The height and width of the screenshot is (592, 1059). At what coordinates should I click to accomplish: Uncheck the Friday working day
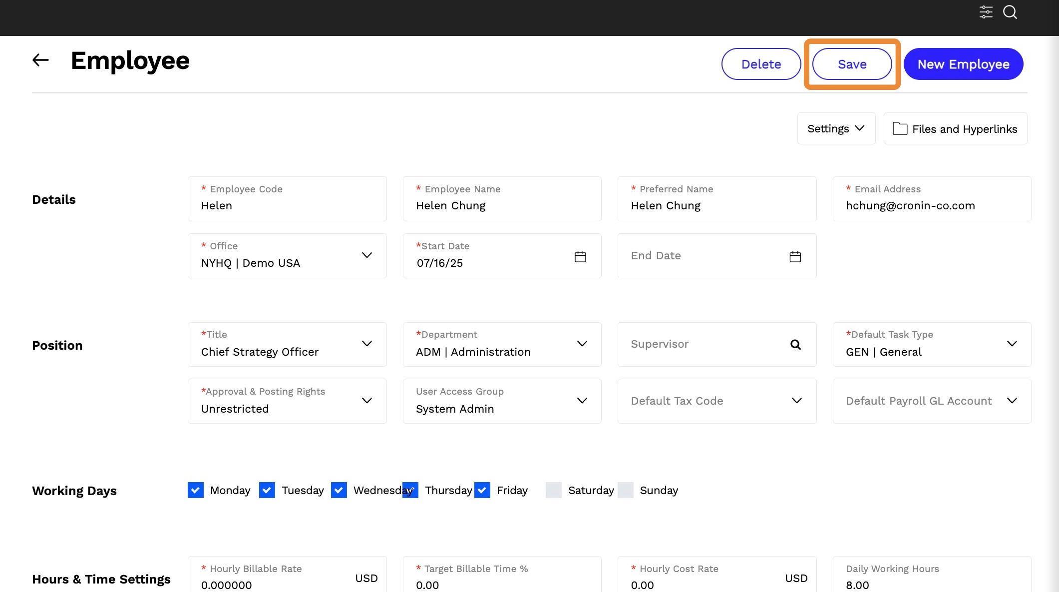[x=482, y=490]
